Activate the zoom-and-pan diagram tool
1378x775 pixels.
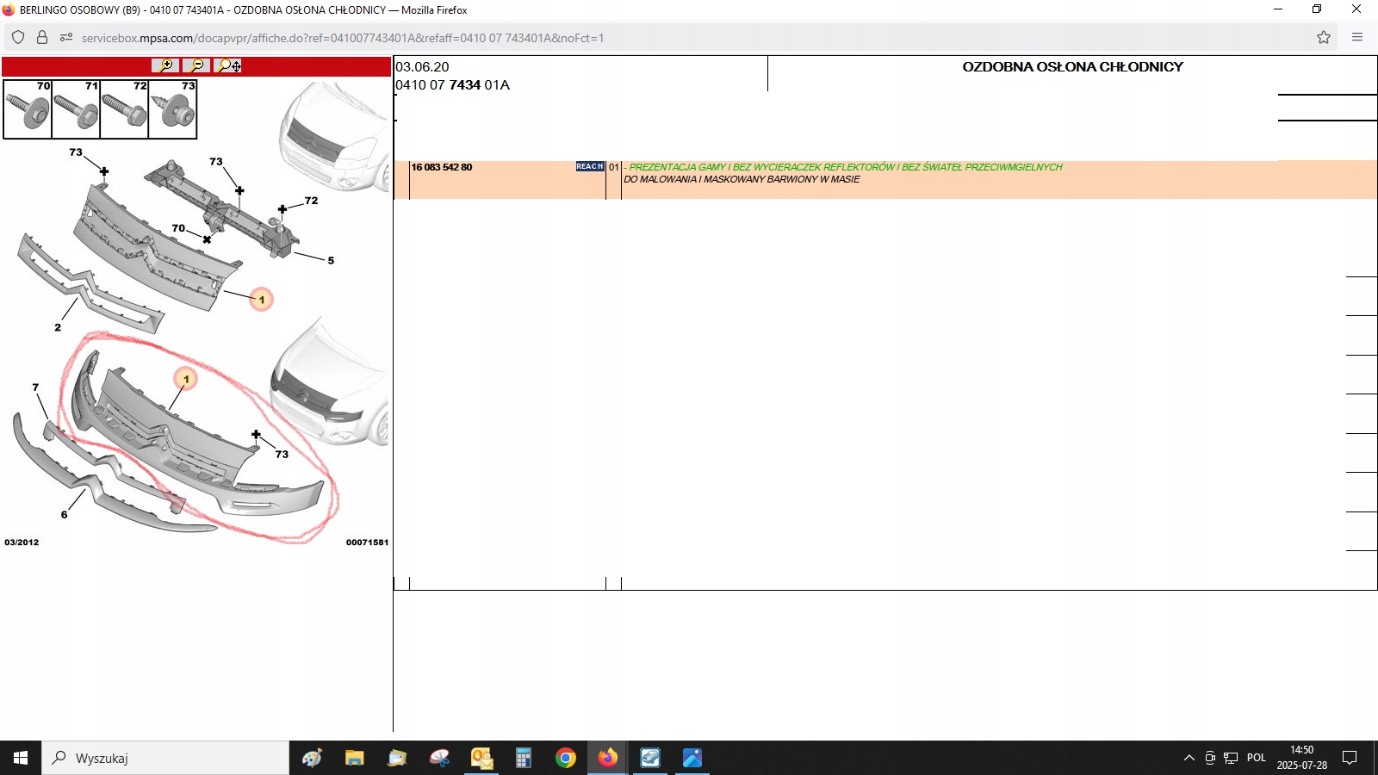(228, 65)
